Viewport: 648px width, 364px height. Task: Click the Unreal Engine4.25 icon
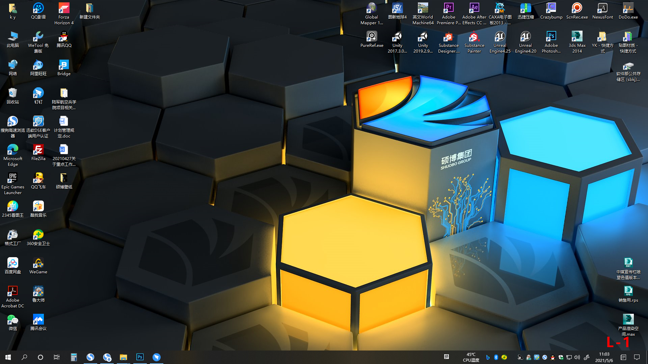[500, 37]
